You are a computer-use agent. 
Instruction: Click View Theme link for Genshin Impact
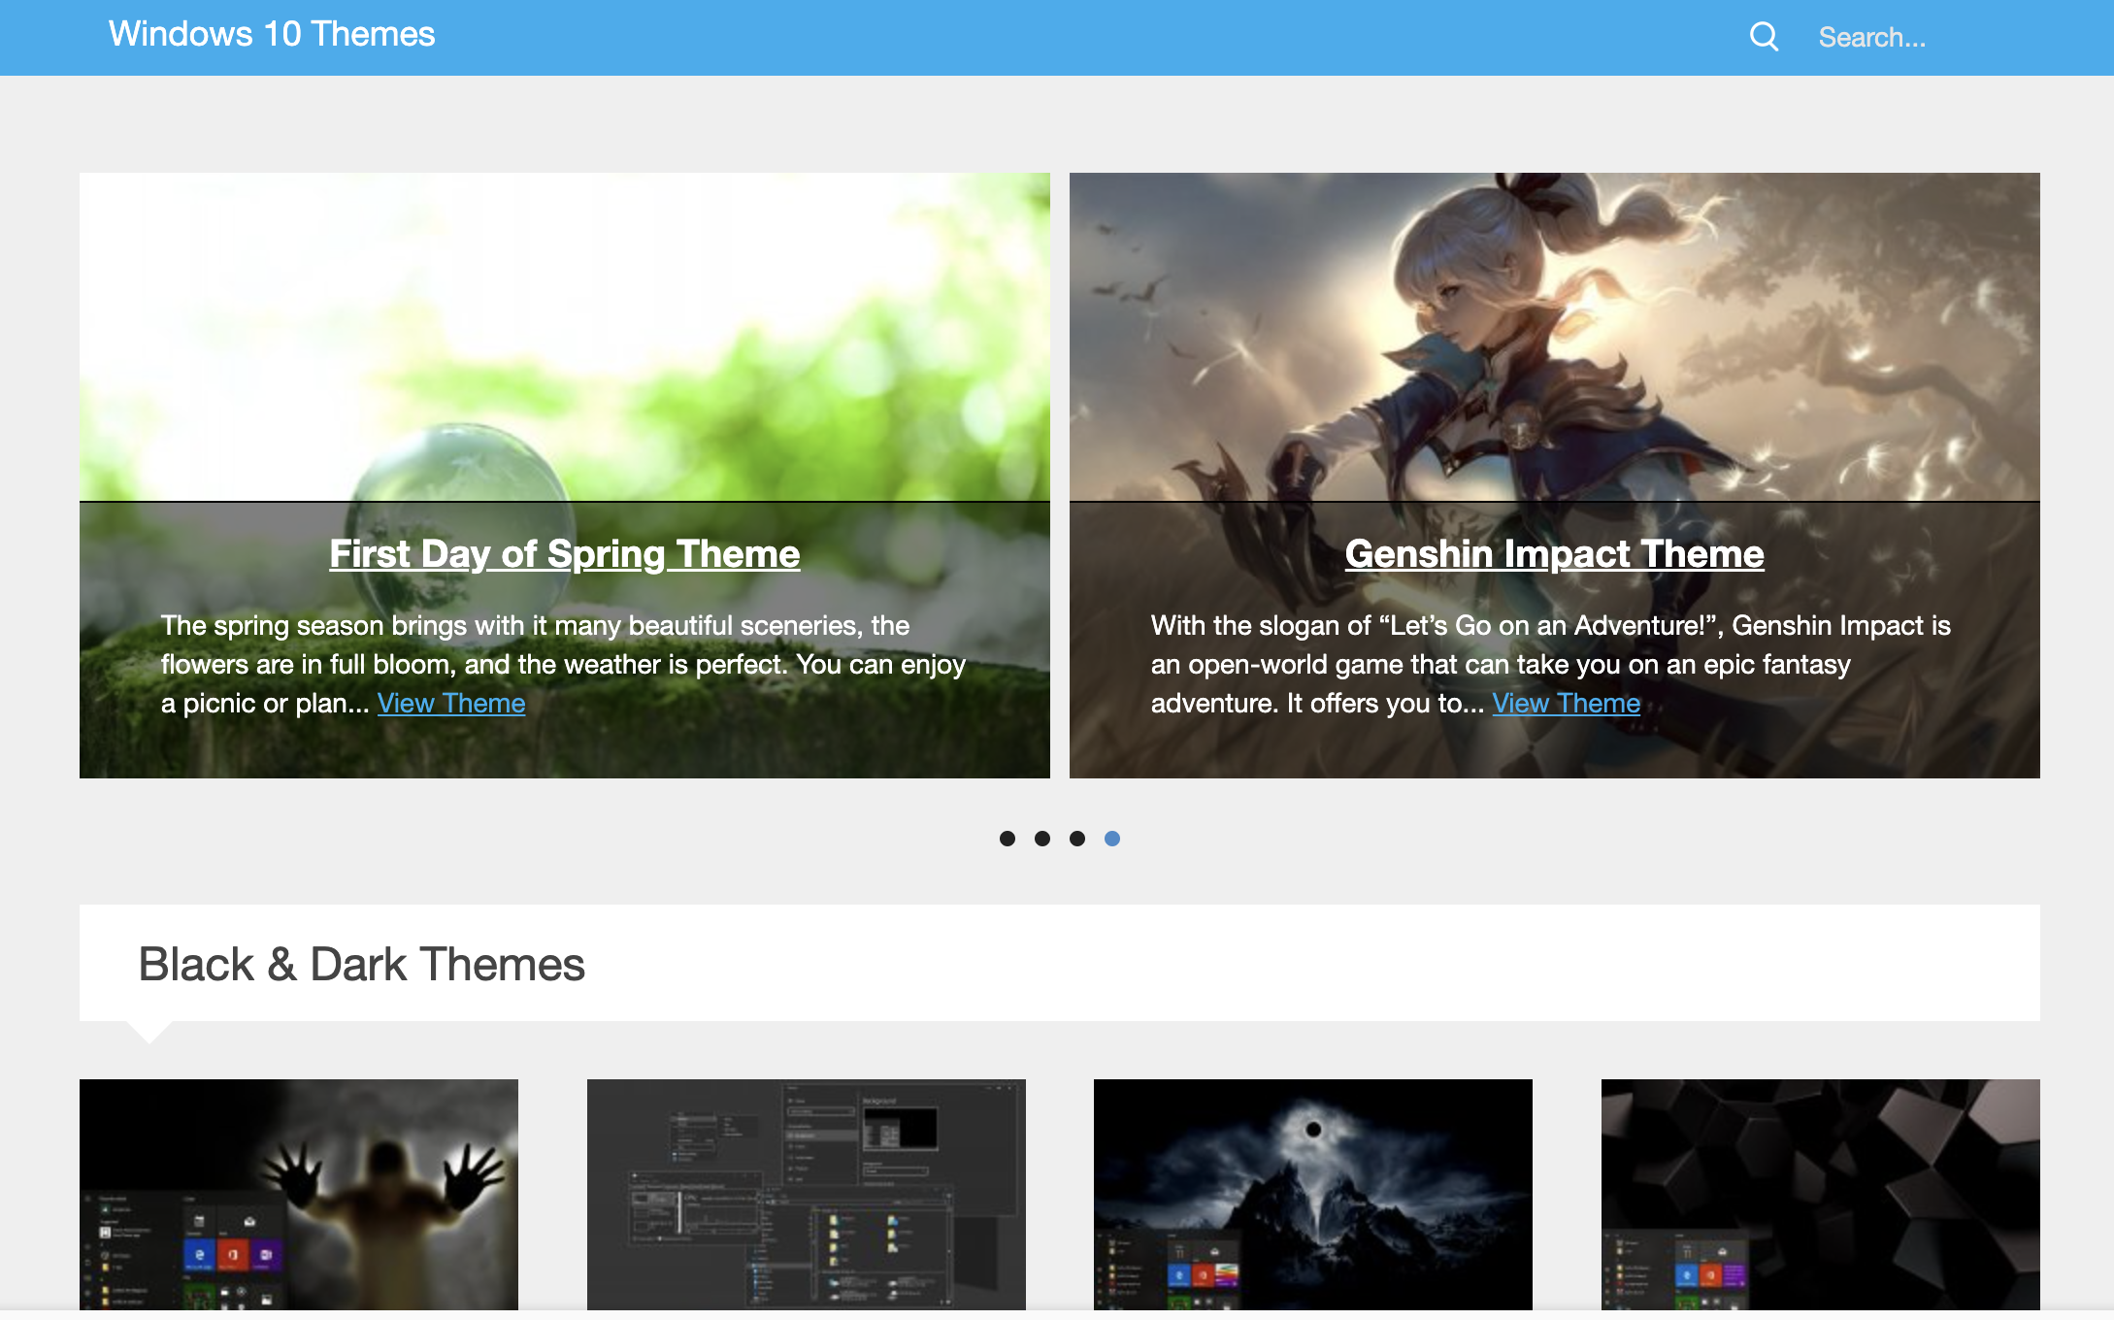pyautogui.click(x=1565, y=703)
